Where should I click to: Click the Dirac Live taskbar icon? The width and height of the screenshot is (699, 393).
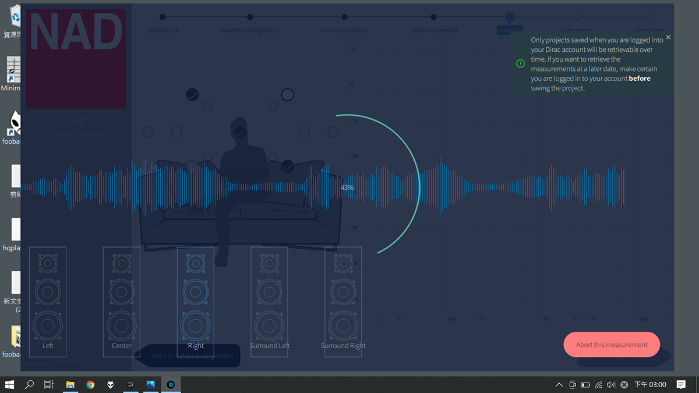click(171, 384)
